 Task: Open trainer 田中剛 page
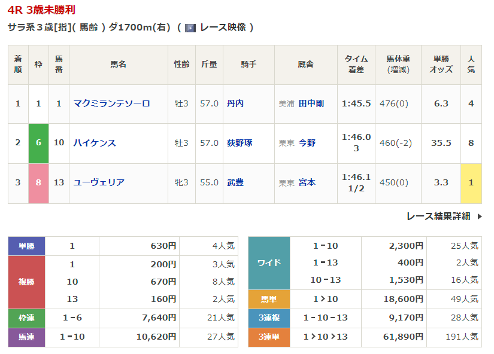[x=311, y=103]
